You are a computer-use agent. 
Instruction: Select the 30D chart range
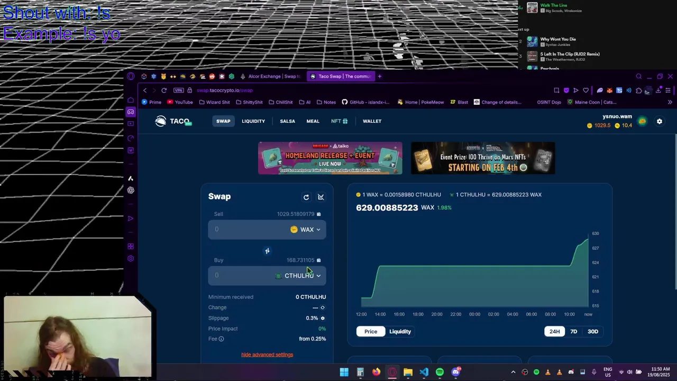(593, 331)
